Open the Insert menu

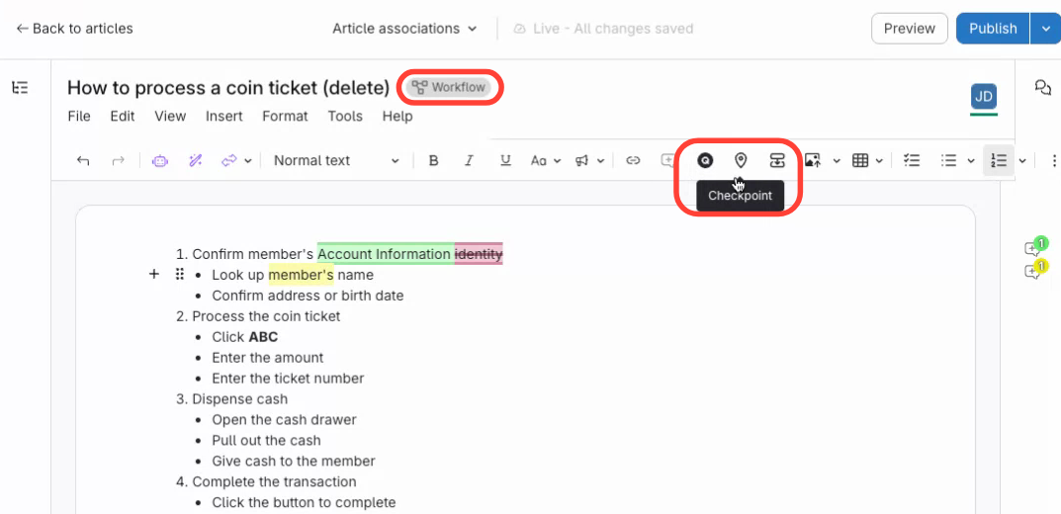[x=223, y=116]
